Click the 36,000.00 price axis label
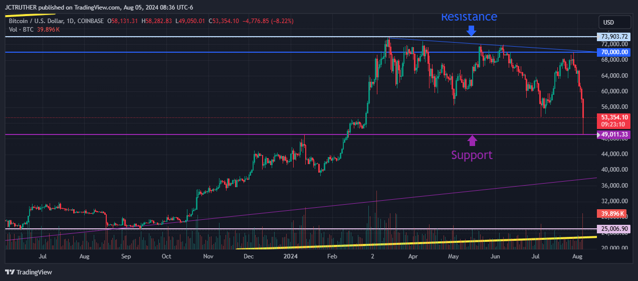This screenshot has width=638, height=281. 614,186
